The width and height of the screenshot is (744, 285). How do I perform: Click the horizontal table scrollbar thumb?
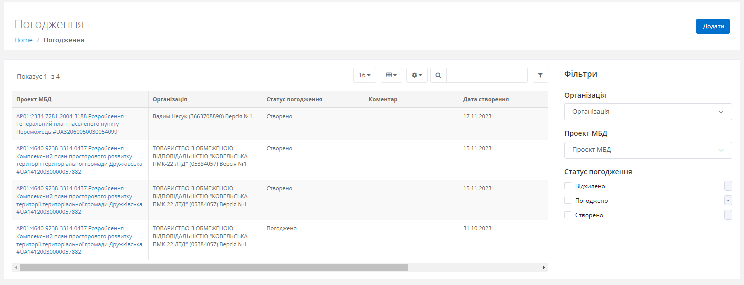214,268
